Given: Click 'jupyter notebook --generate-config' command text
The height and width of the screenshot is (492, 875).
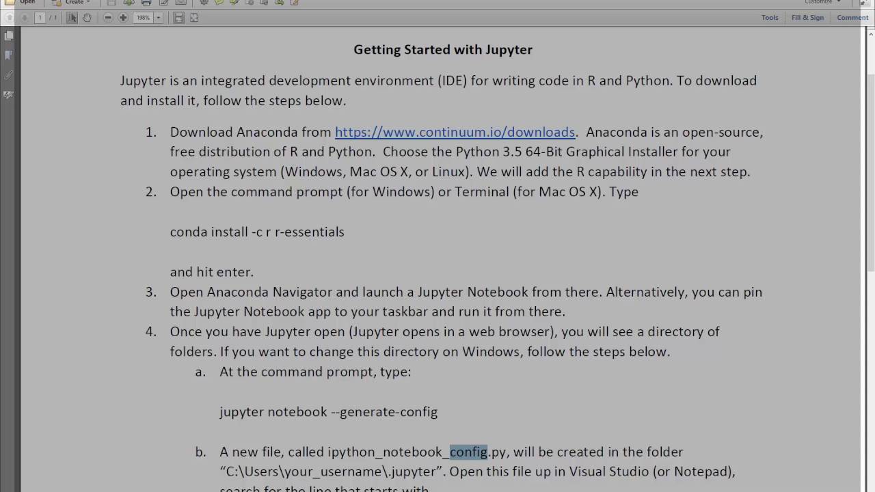Looking at the screenshot, I should (x=328, y=412).
